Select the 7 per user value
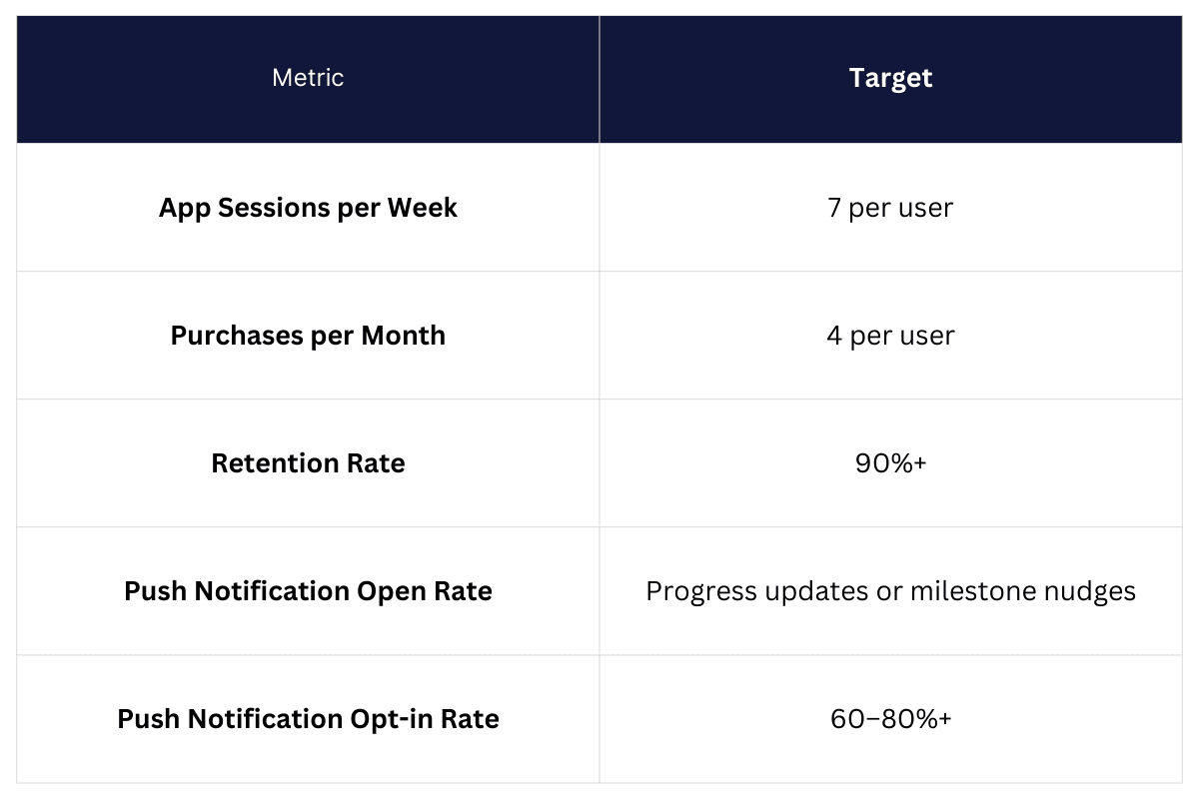1199x799 pixels. (890, 208)
